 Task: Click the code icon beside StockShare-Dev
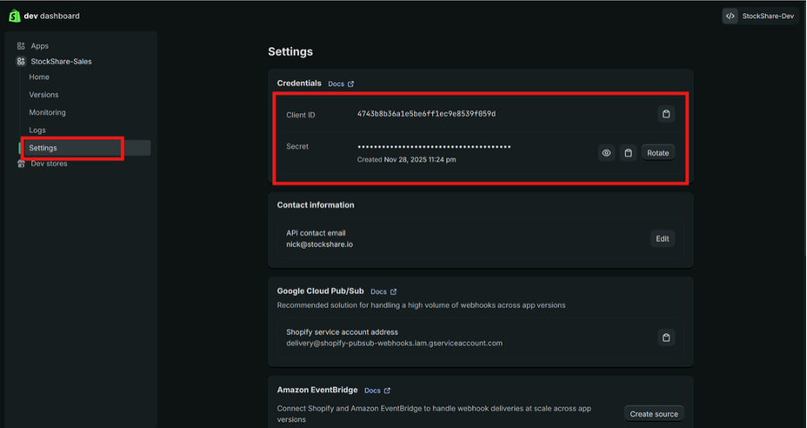[x=730, y=16]
